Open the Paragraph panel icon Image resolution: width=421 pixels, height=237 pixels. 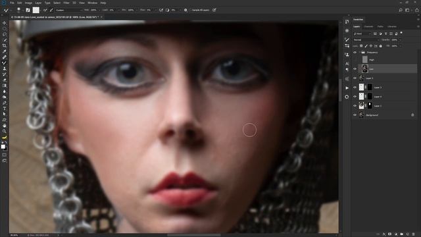[347, 70]
